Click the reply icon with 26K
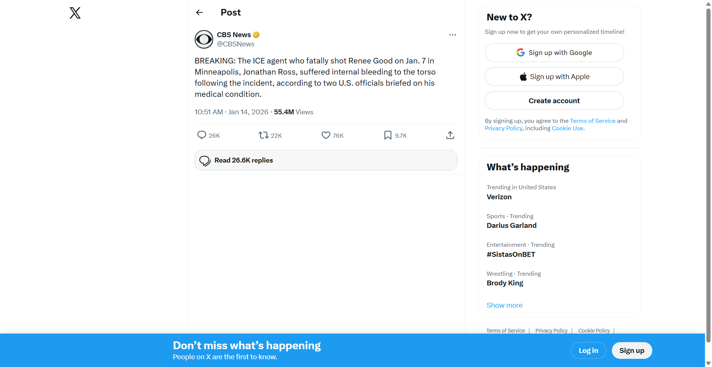 point(202,135)
